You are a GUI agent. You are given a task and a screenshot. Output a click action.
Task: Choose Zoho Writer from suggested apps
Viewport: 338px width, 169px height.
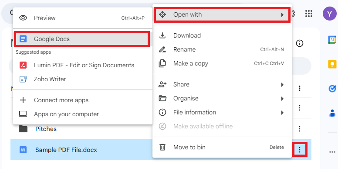(83, 79)
